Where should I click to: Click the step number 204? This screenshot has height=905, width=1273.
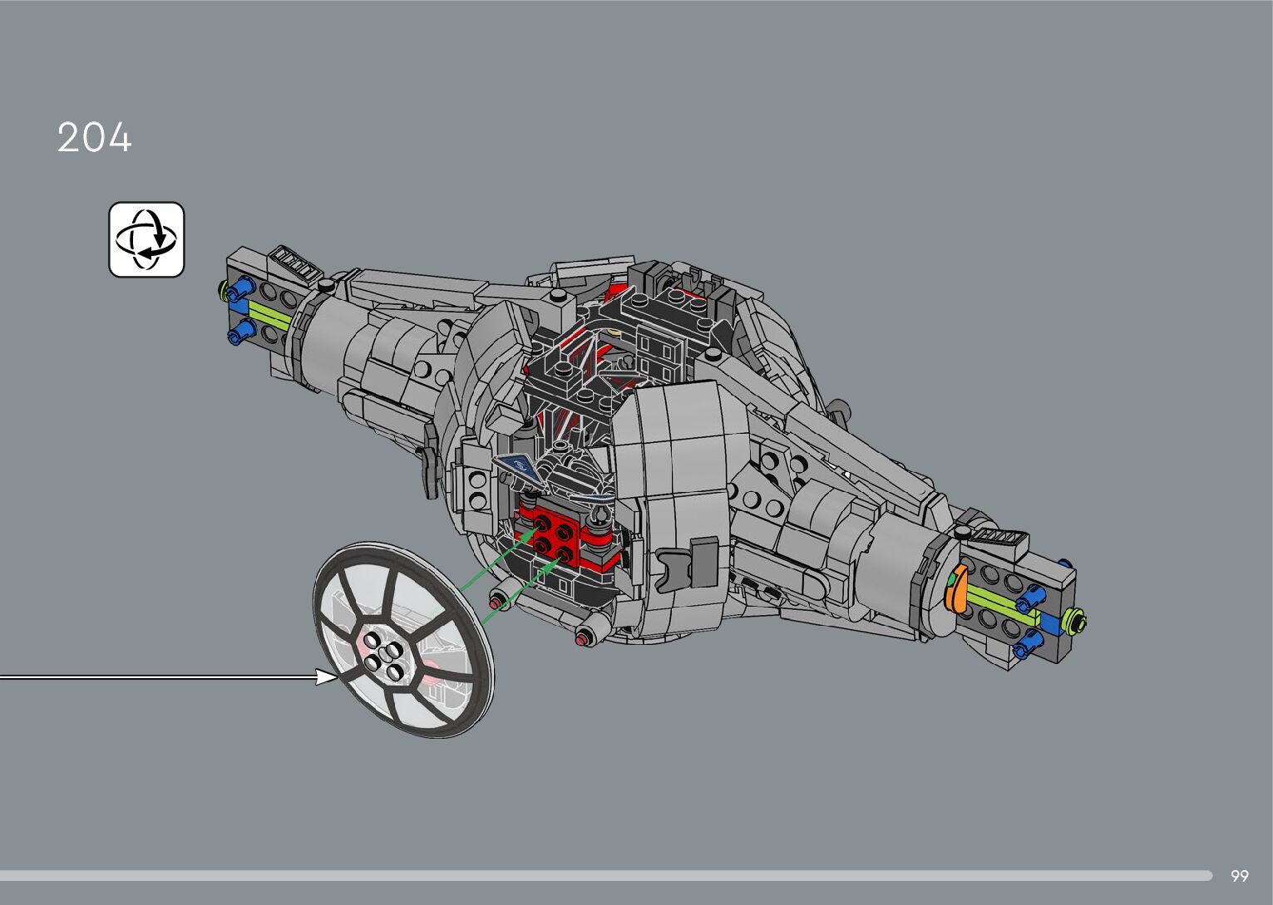(94, 138)
